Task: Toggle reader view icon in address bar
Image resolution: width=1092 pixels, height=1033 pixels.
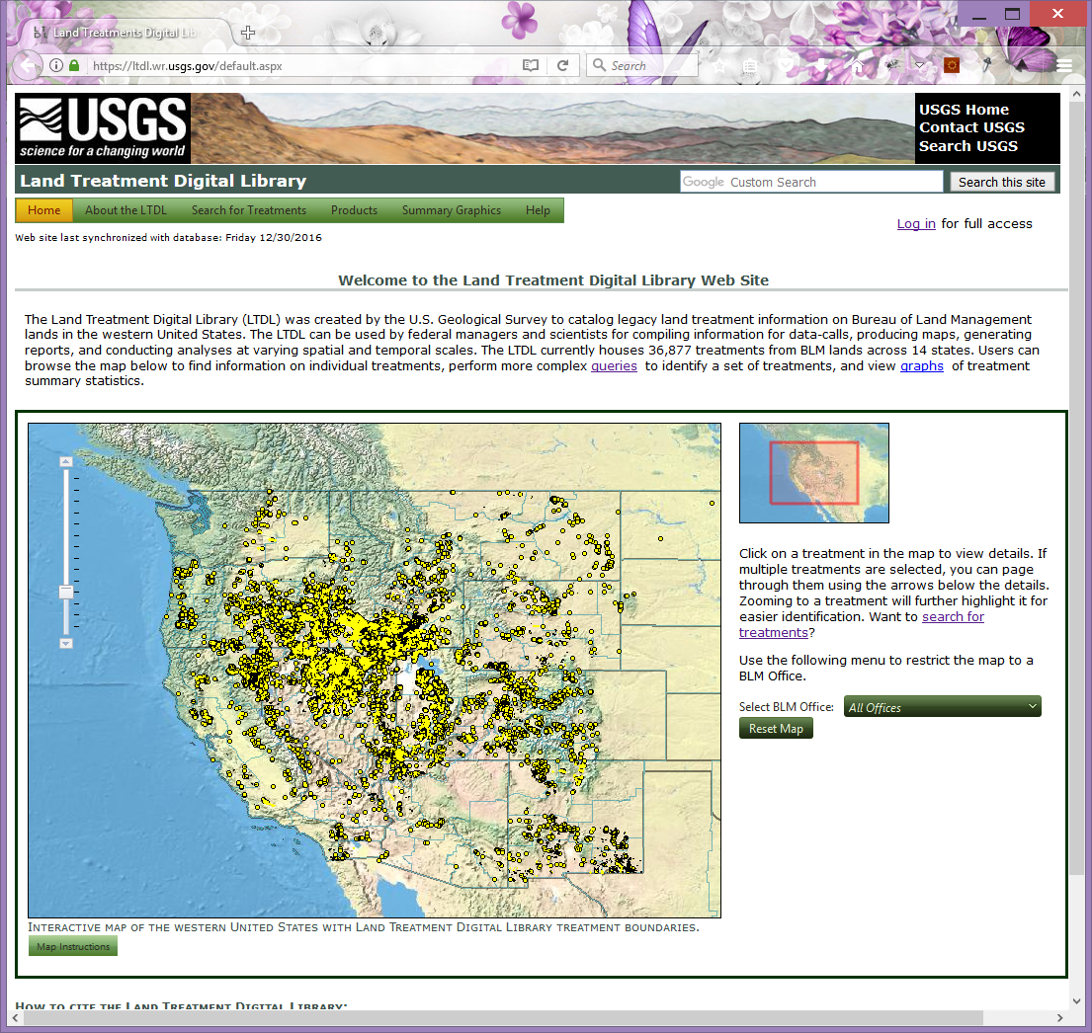Action: click(x=531, y=66)
